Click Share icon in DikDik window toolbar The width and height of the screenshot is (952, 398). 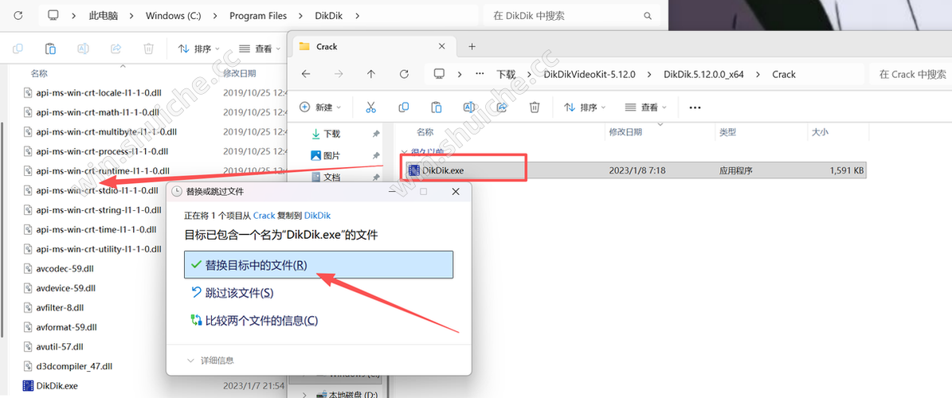pos(116,49)
